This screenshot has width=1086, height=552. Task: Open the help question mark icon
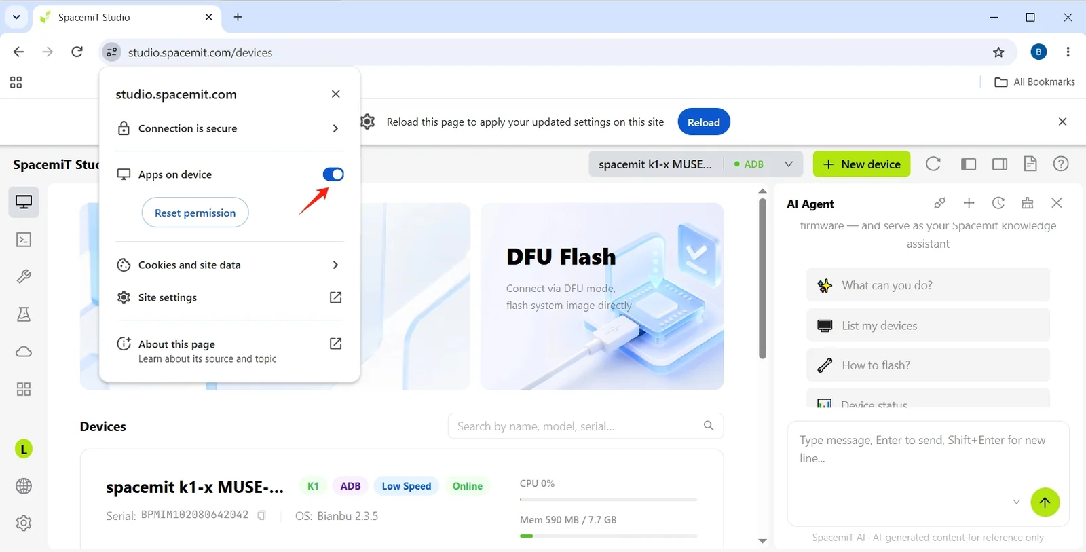pyautogui.click(x=1061, y=164)
